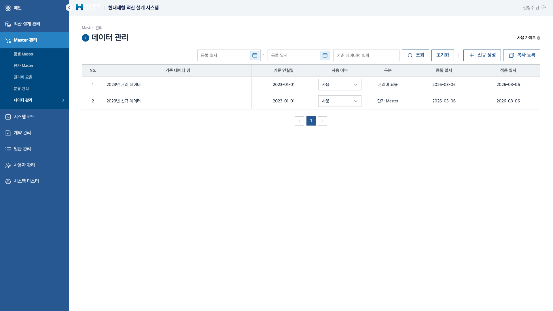The image size is (553, 311).
Task: Open the end date calendar picker
Action: 325,55
